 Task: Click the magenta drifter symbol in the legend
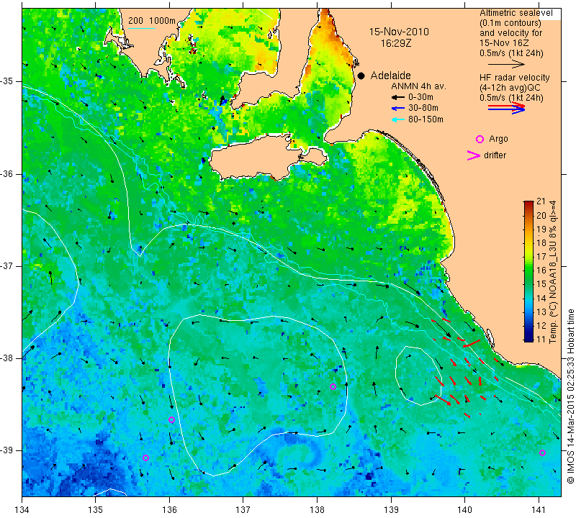coord(474,155)
